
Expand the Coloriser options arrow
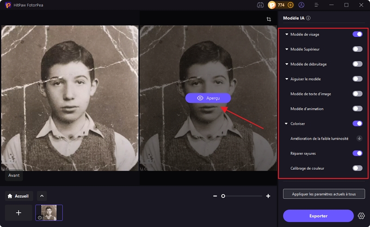[x=286, y=123]
